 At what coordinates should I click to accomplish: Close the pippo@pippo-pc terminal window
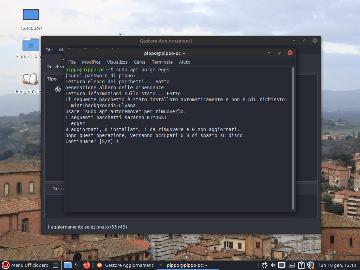pos(290,53)
